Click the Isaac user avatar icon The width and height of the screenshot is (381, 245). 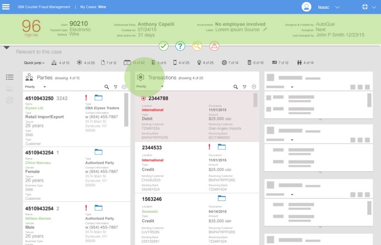(x=306, y=7)
